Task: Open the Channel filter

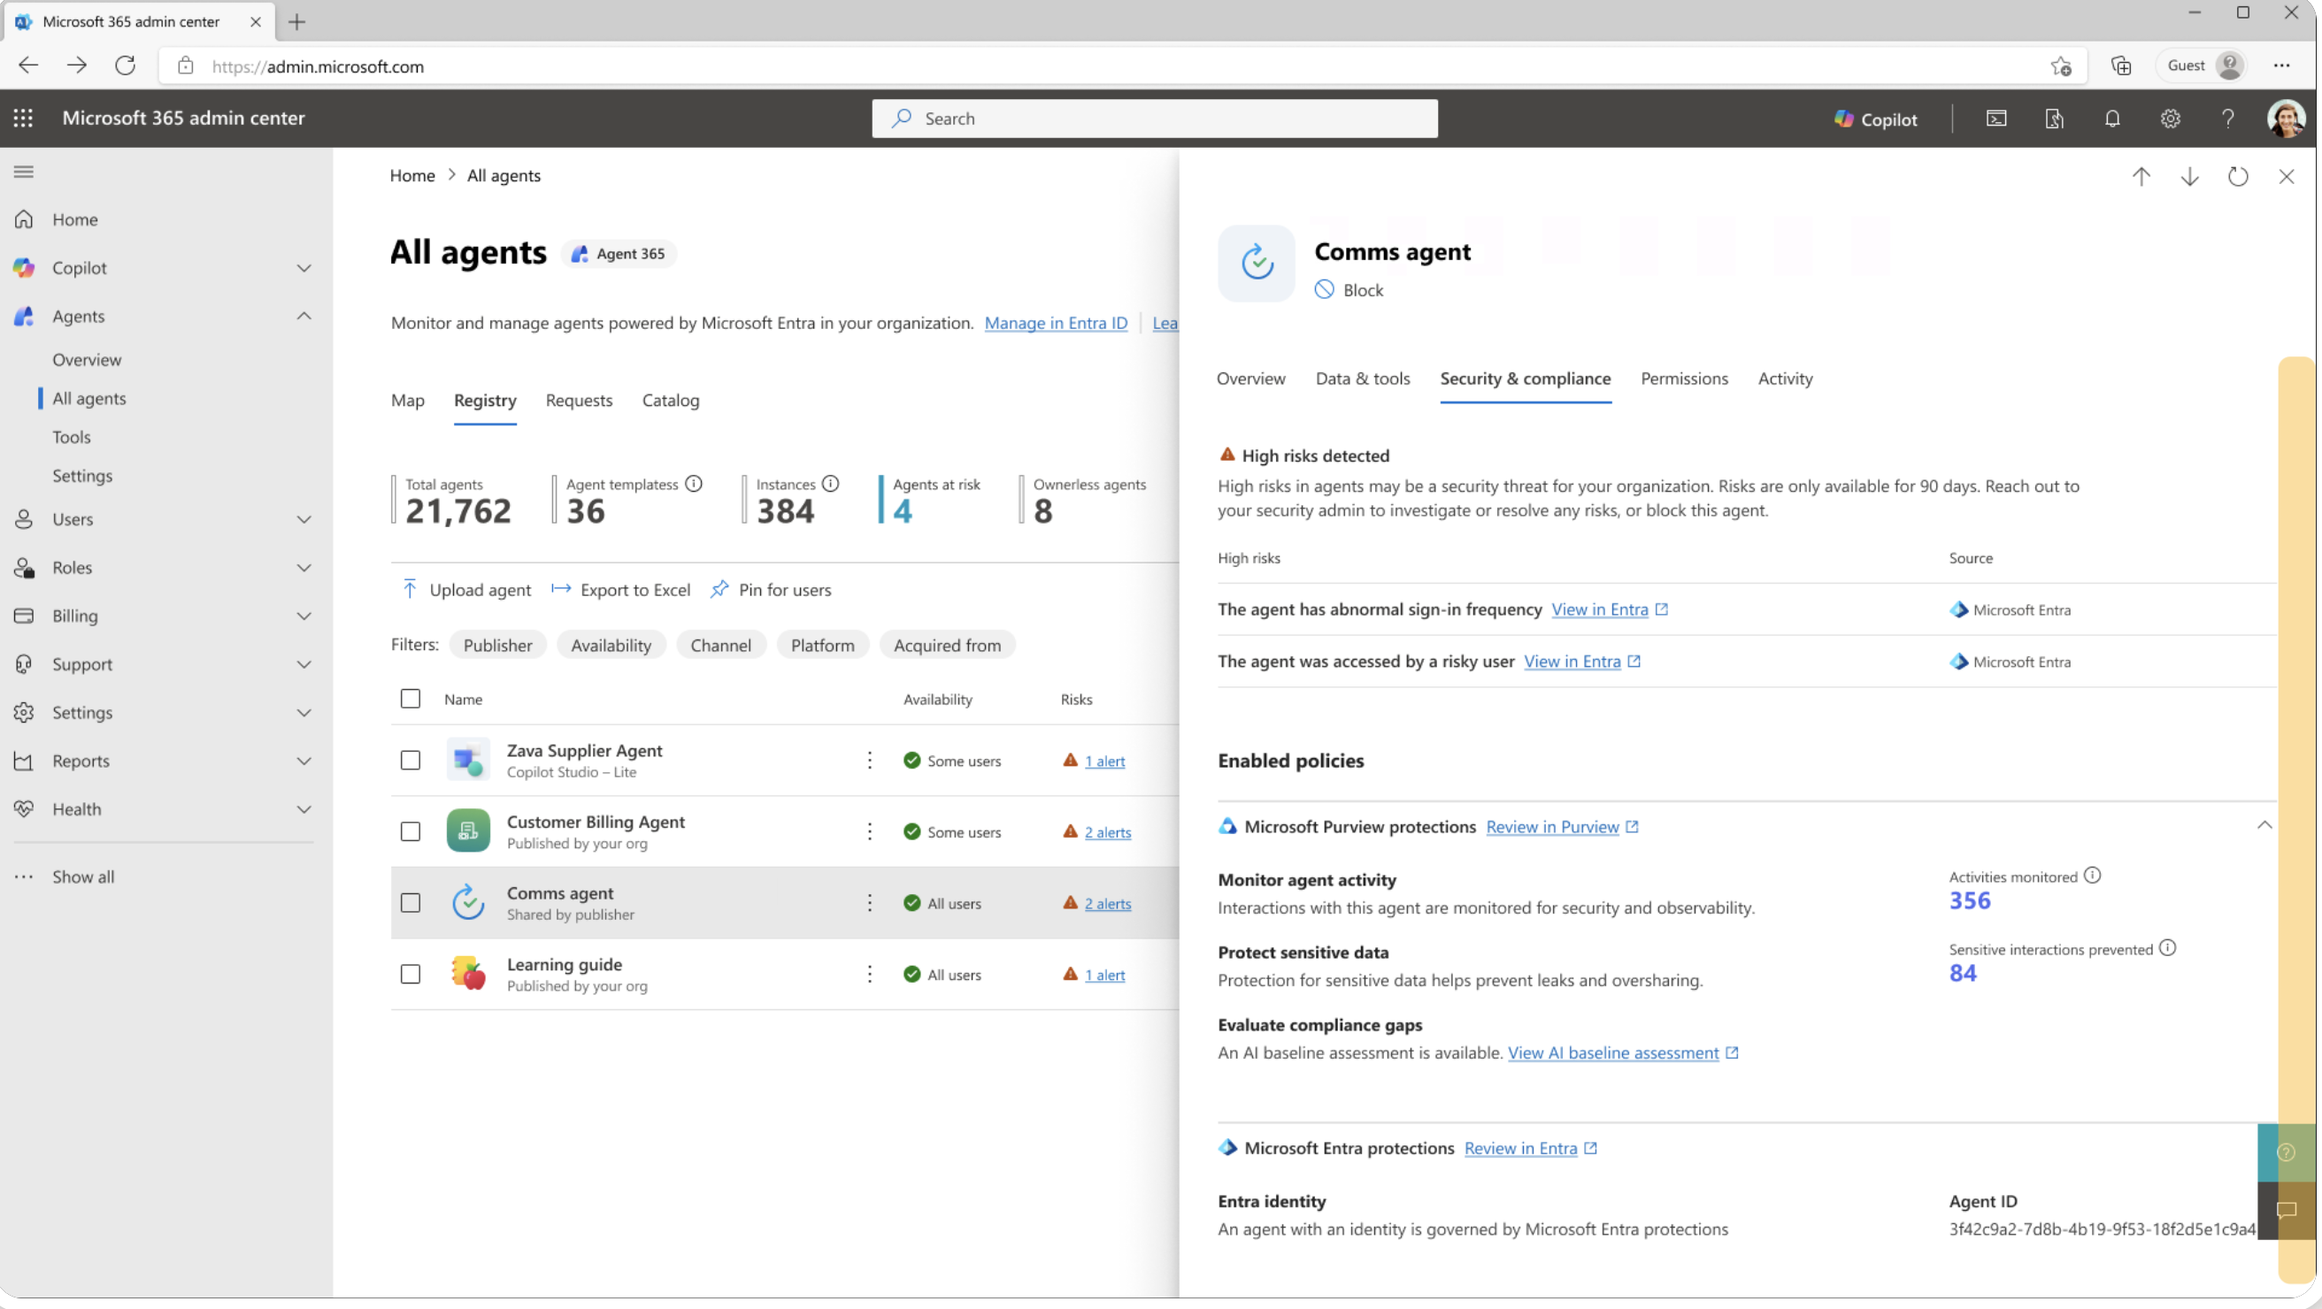Action: click(x=720, y=646)
